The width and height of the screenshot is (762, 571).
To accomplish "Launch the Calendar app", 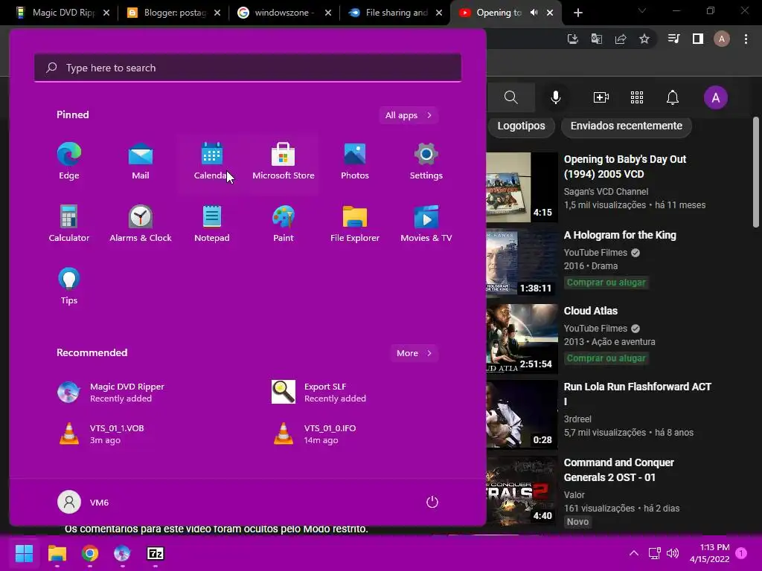I will [212, 161].
